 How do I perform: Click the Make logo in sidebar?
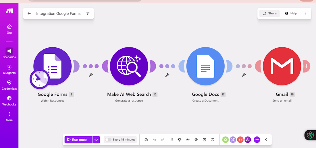[x=9, y=11]
